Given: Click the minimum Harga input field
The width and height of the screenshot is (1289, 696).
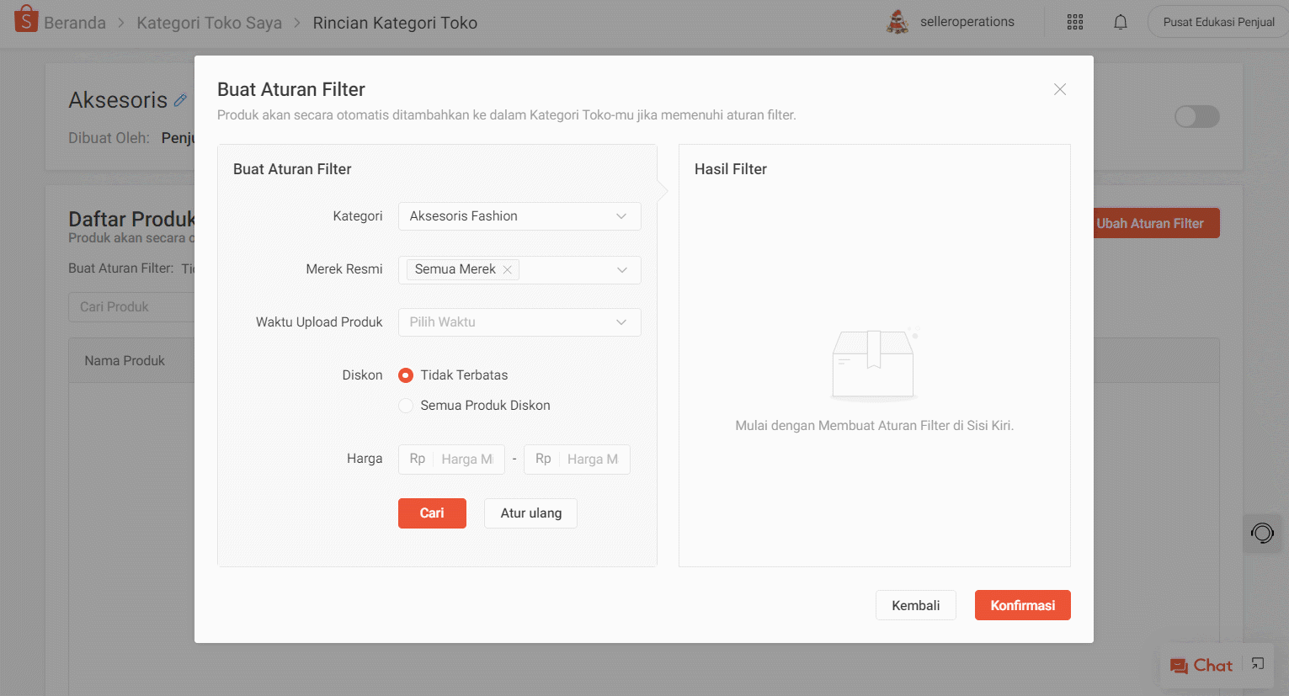Looking at the screenshot, I should (466, 460).
